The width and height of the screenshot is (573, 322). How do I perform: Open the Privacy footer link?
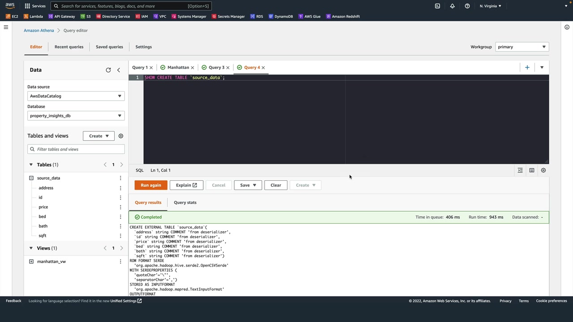505,301
